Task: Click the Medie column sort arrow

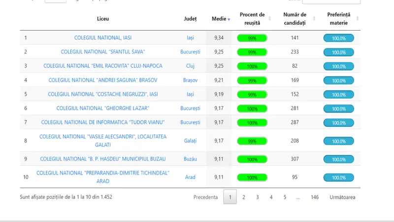Action: [229, 19]
